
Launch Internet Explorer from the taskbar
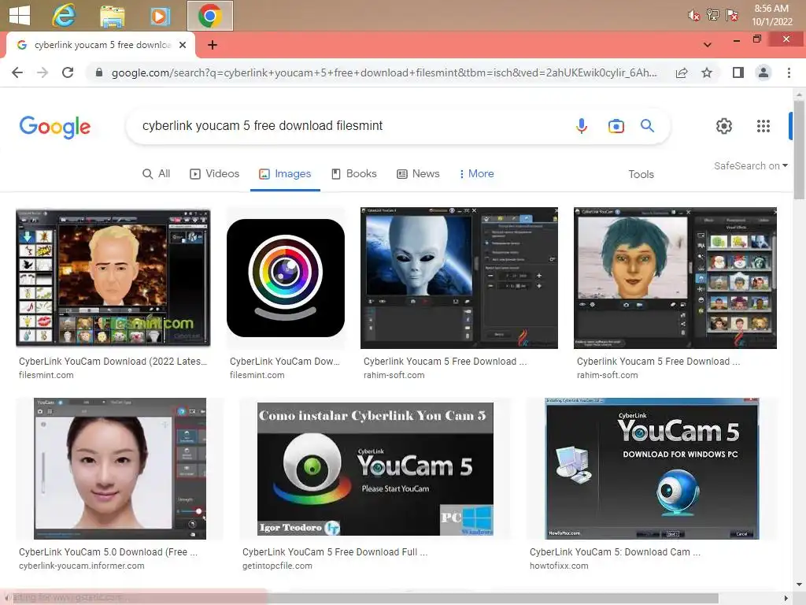tap(64, 16)
